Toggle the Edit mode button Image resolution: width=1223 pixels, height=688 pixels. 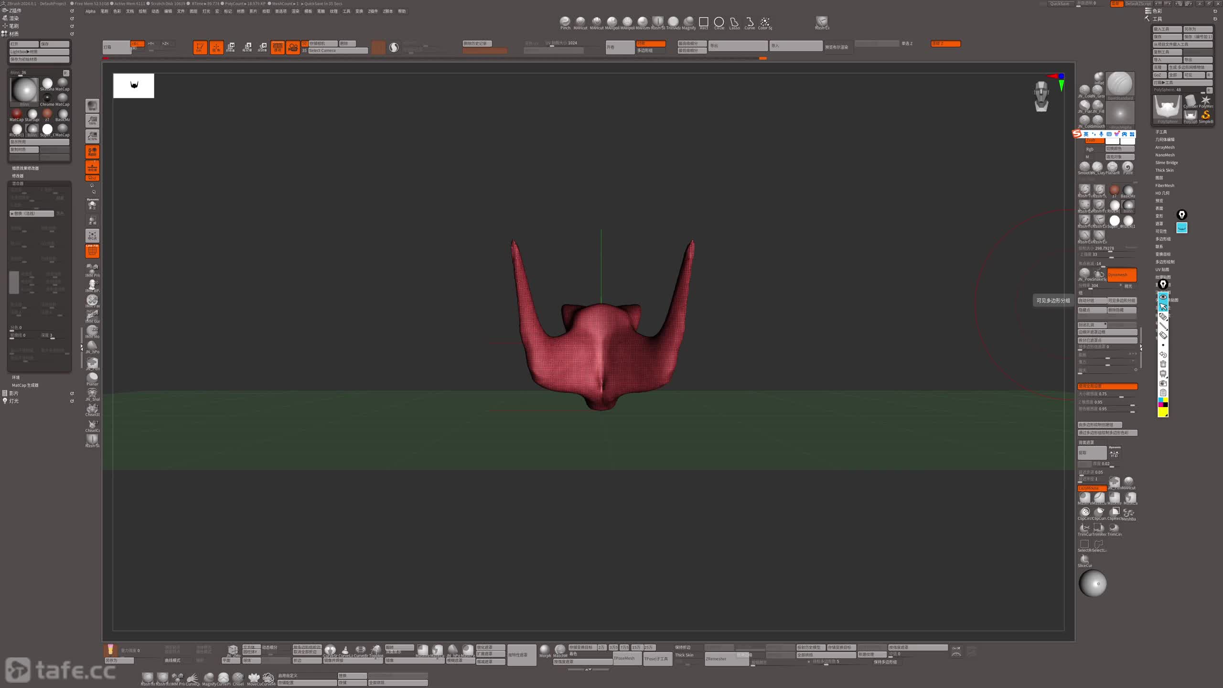point(200,47)
